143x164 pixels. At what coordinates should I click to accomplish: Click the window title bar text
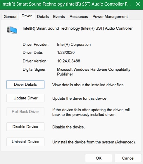(x=66, y=4)
